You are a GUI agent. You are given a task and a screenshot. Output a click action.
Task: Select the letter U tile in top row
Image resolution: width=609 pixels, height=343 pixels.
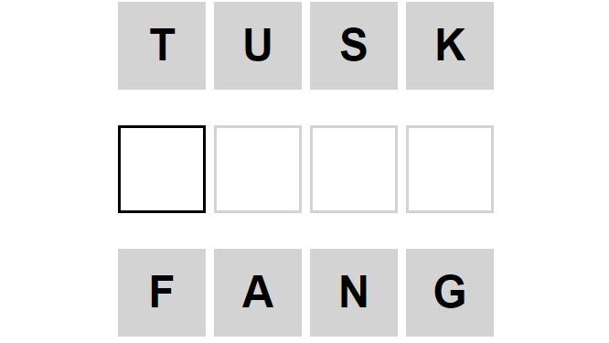(258, 46)
